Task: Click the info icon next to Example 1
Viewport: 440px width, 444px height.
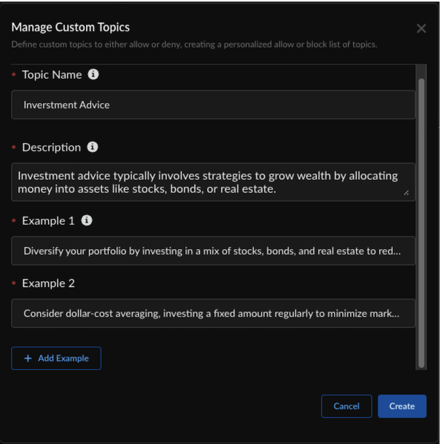Action: [87, 220]
